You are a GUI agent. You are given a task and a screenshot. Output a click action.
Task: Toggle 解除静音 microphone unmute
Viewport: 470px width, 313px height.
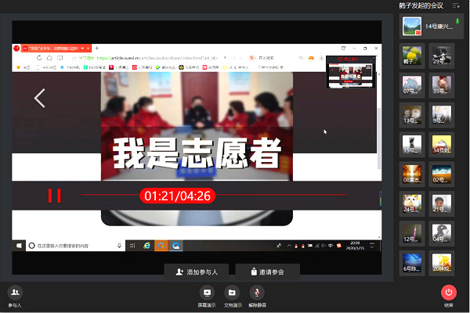tap(256, 293)
